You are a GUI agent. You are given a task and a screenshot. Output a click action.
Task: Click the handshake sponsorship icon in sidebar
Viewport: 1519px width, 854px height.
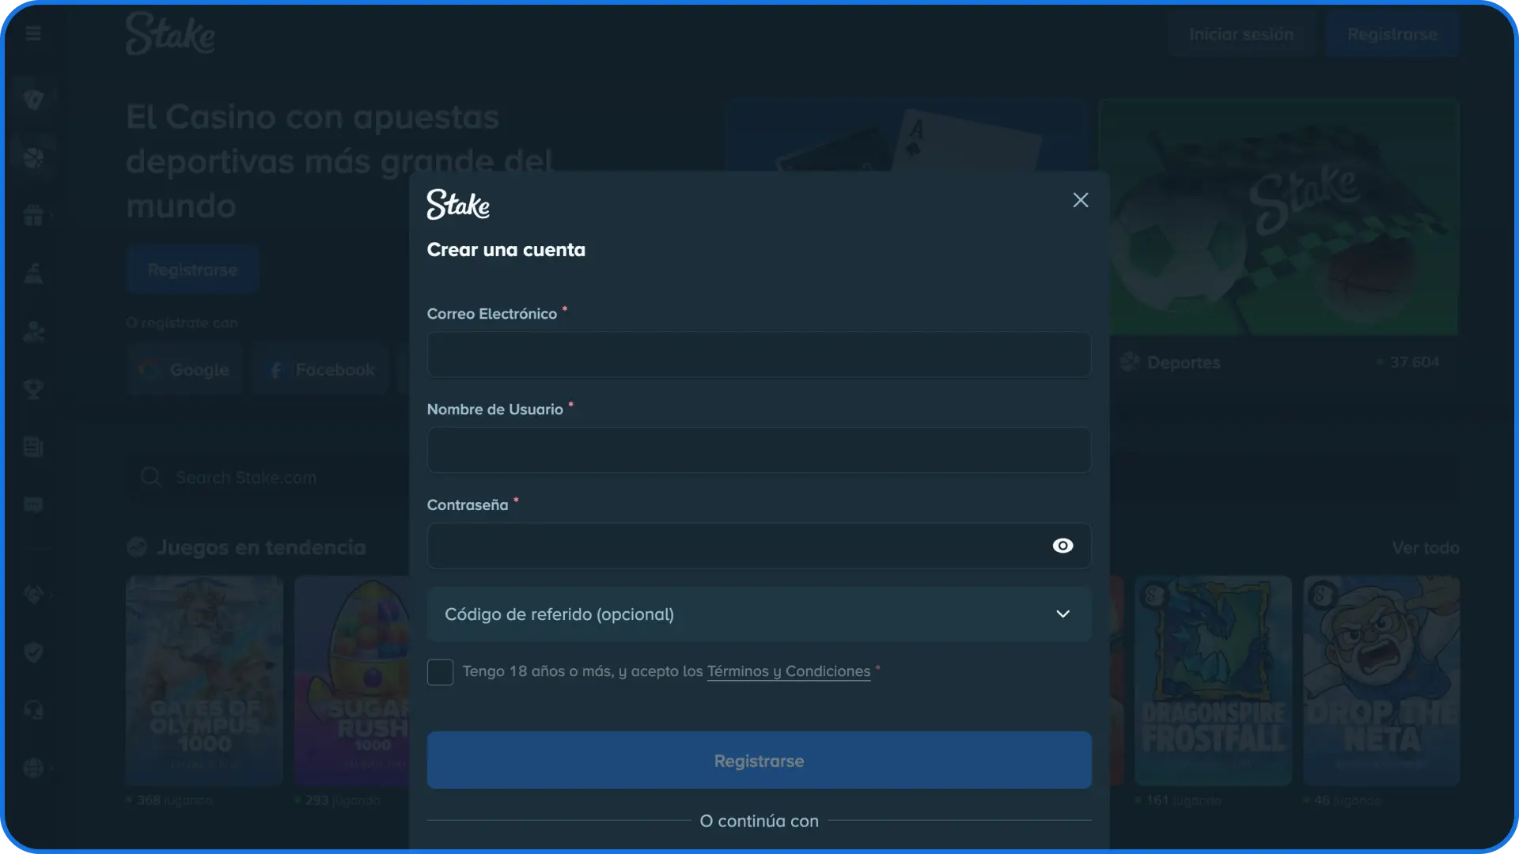[33, 595]
